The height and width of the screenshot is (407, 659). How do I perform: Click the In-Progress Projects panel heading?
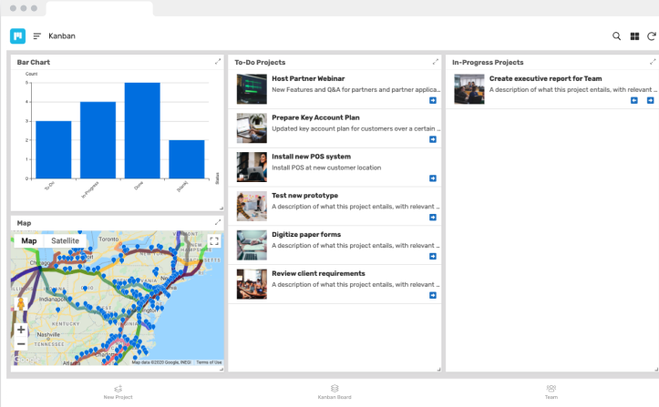click(x=488, y=62)
